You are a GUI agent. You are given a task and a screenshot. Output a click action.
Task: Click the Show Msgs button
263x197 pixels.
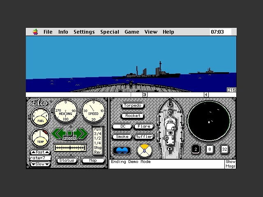[230, 164]
